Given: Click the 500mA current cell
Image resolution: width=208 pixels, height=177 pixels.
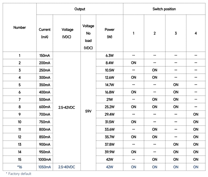Looking at the screenshot, I should (45, 99).
